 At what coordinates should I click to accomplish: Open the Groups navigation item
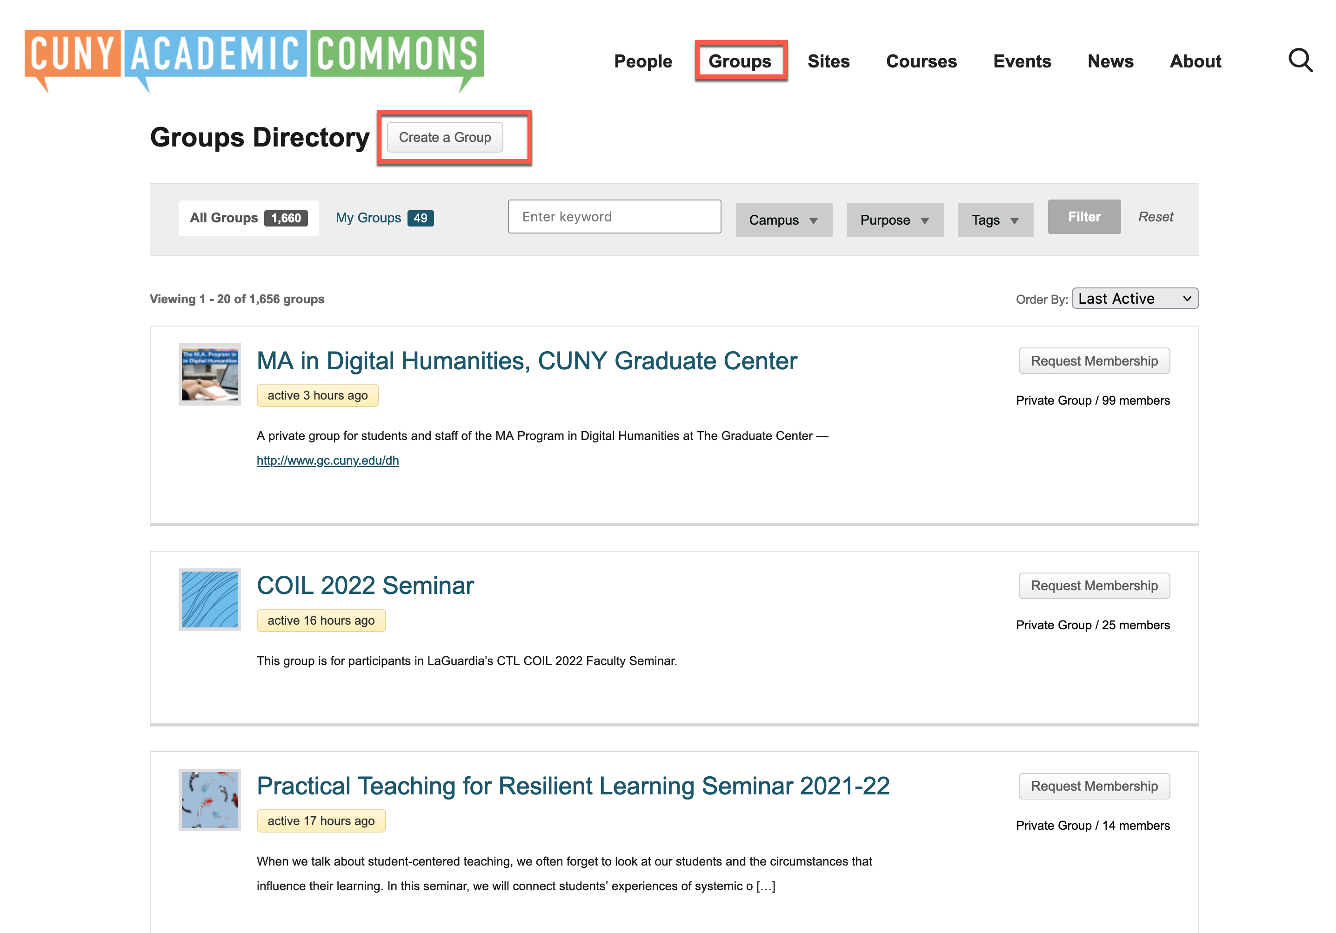point(740,61)
